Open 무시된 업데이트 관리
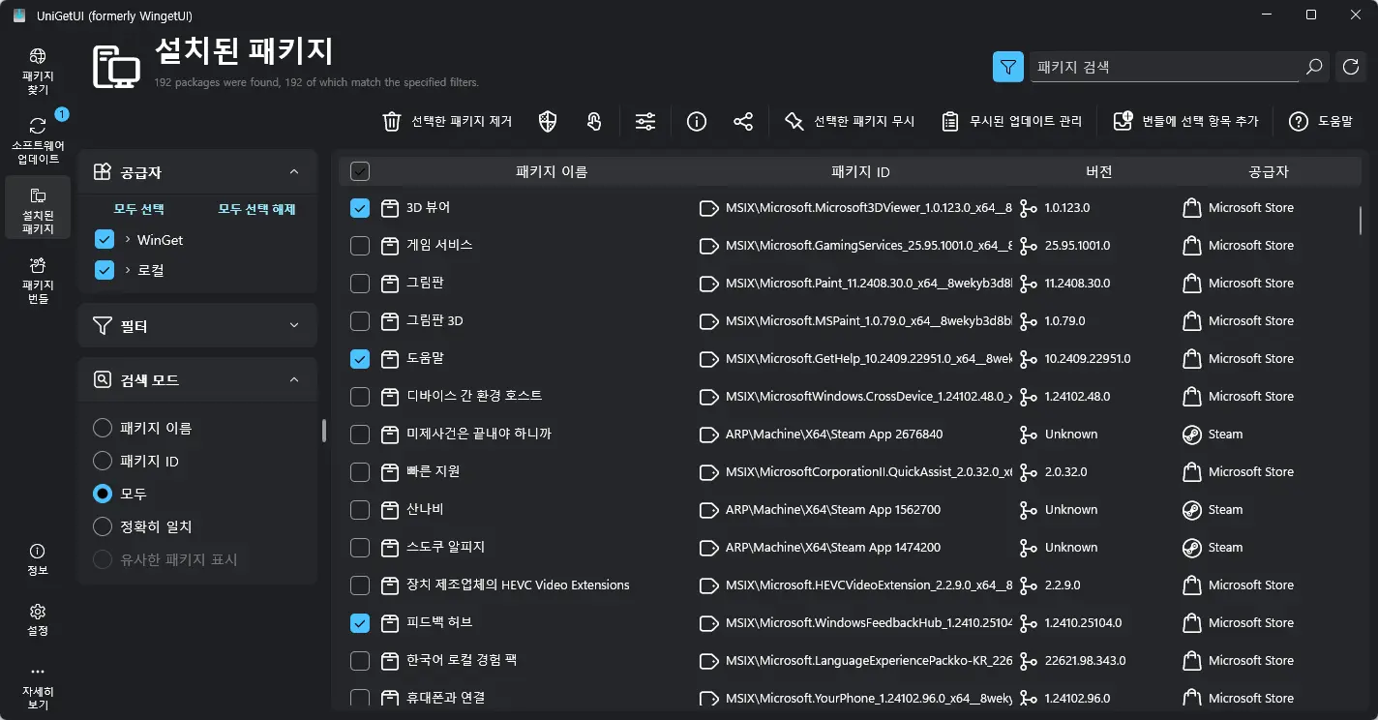This screenshot has height=720, width=1378. click(x=1012, y=121)
